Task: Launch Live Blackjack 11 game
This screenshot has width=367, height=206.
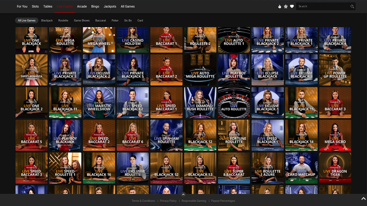Action: click(x=65, y=103)
